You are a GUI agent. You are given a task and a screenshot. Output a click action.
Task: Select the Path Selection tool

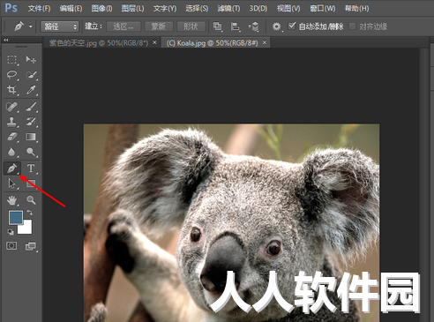11,183
